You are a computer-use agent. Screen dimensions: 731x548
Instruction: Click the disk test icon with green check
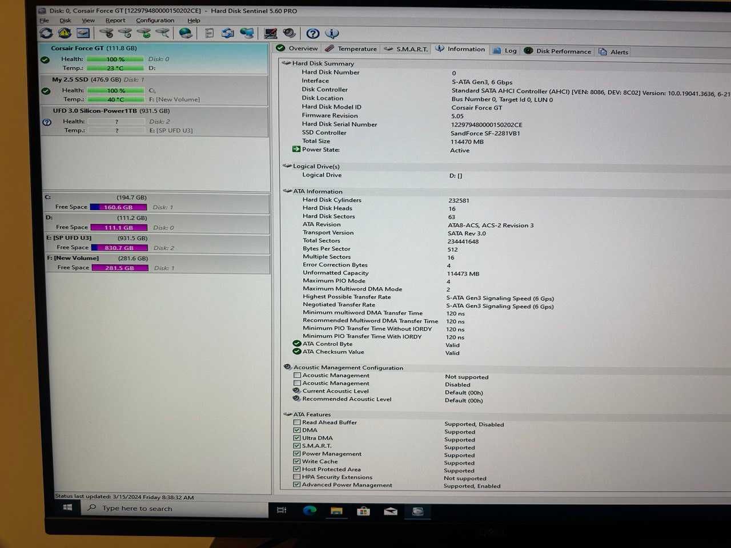144,34
